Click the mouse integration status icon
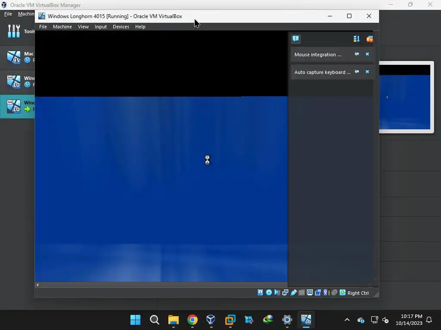441x330 pixels. point(334,293)
